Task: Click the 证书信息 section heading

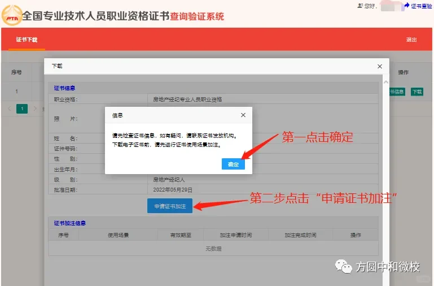Action: [x=64, y=88]
